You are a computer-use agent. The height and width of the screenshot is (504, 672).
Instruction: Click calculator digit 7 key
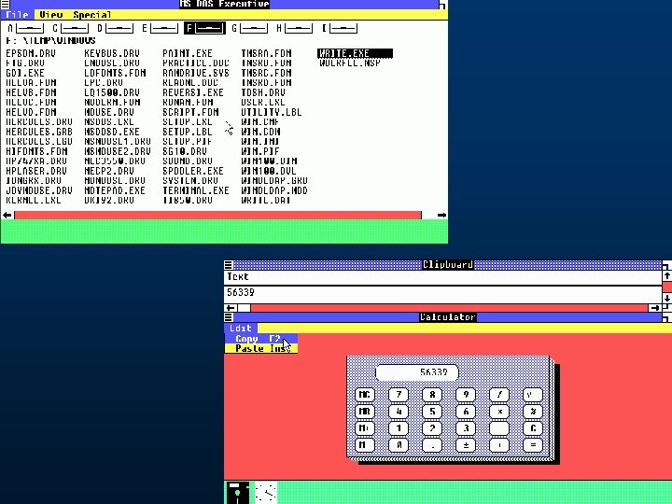(399, 395)
